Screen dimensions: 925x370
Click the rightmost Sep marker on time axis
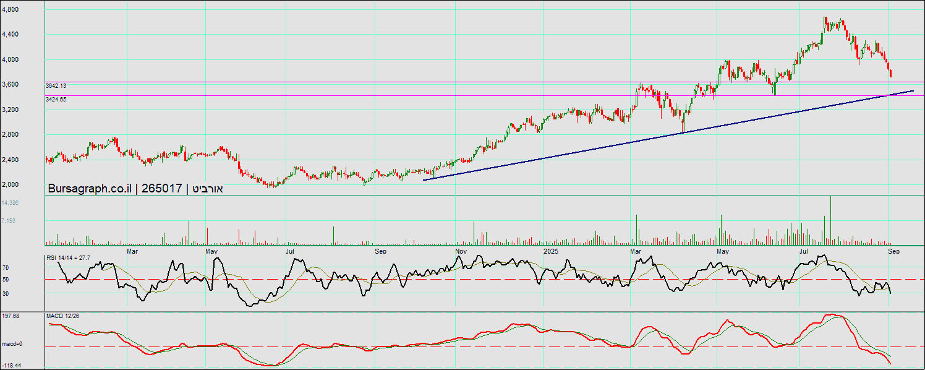click(x=893, y=251)
